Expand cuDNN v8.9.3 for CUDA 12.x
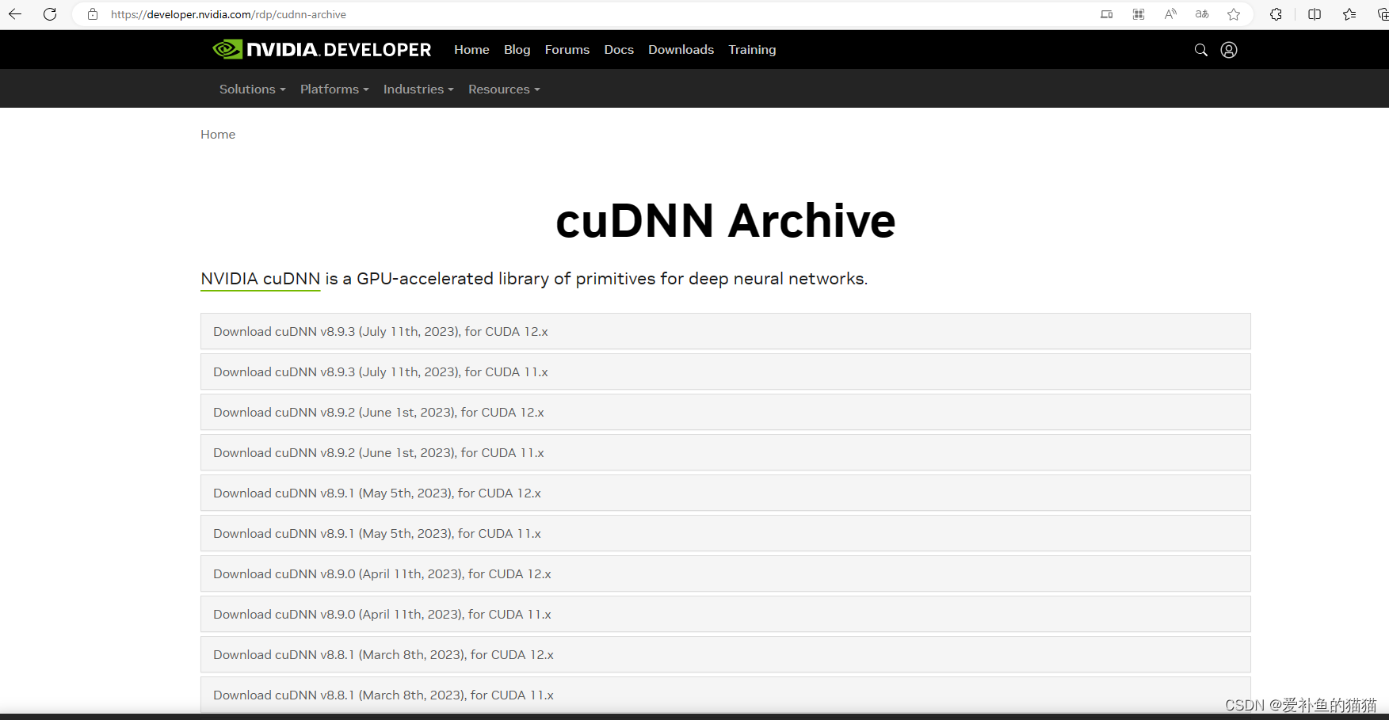This screenshot has height=720, width=1389. click(725, 331)
